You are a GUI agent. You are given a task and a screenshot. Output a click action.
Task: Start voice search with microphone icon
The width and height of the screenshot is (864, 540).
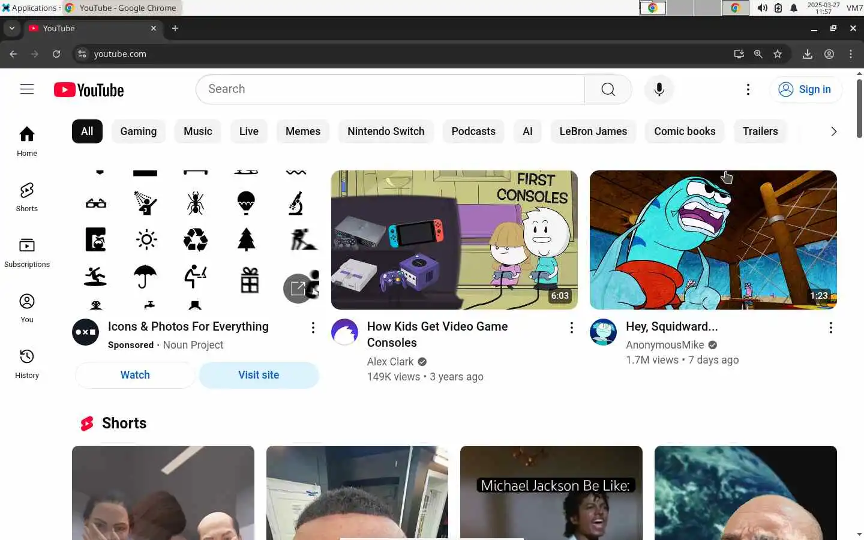pyautogui.click(x=659, y=89)
